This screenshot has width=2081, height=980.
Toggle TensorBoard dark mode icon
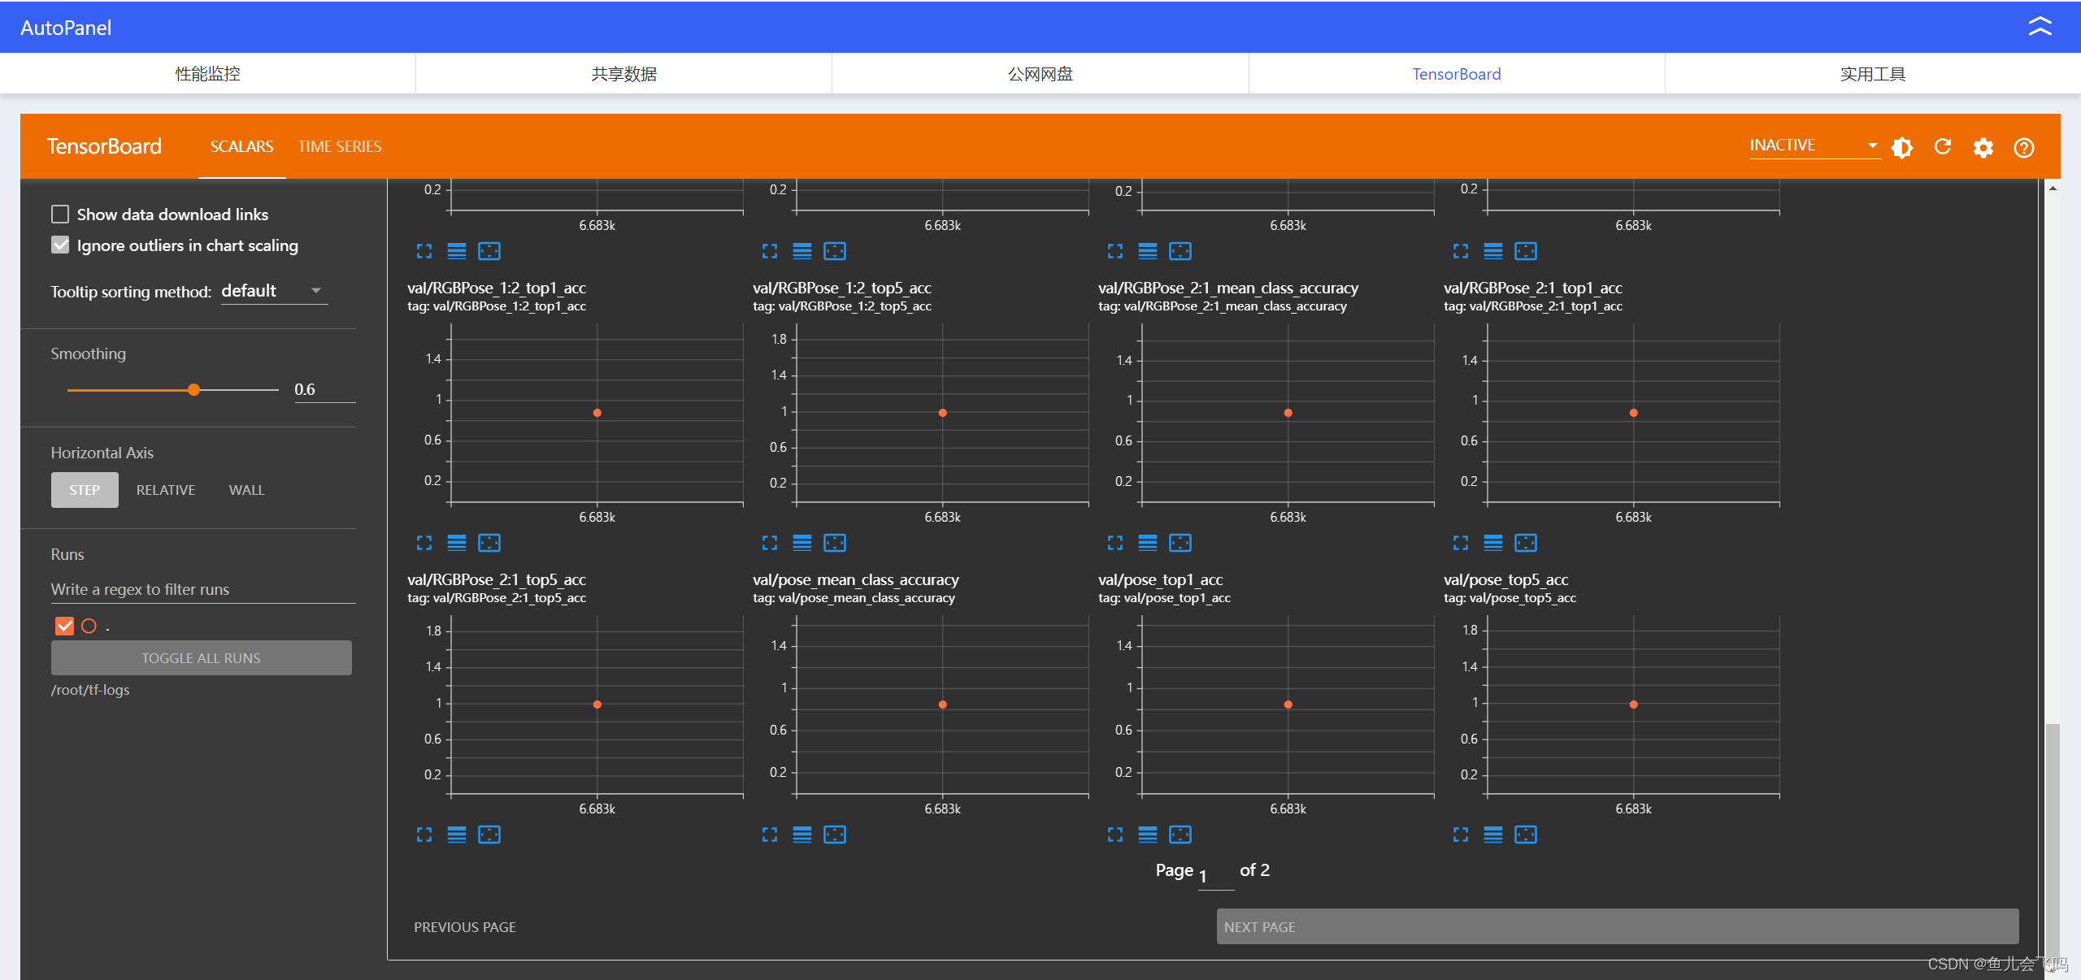[x=1902, y=147]
